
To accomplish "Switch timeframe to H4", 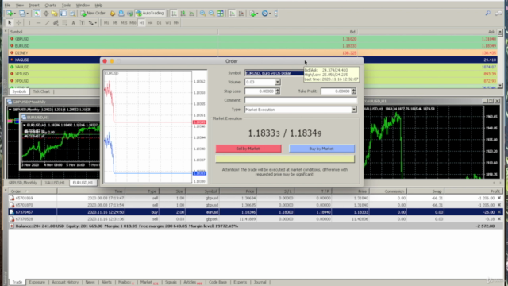I will coord(150,23).
